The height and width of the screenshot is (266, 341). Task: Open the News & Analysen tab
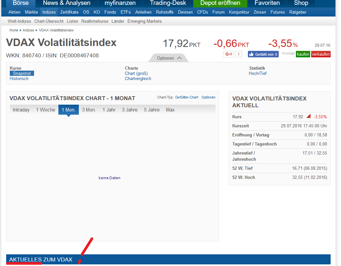click(67, 3)
